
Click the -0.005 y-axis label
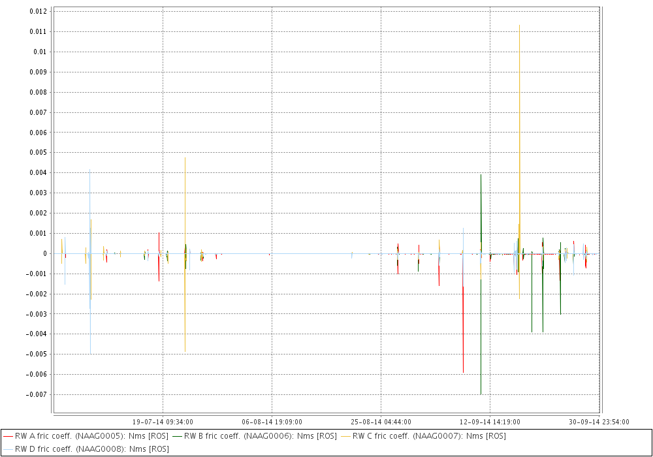click(37, 355)
